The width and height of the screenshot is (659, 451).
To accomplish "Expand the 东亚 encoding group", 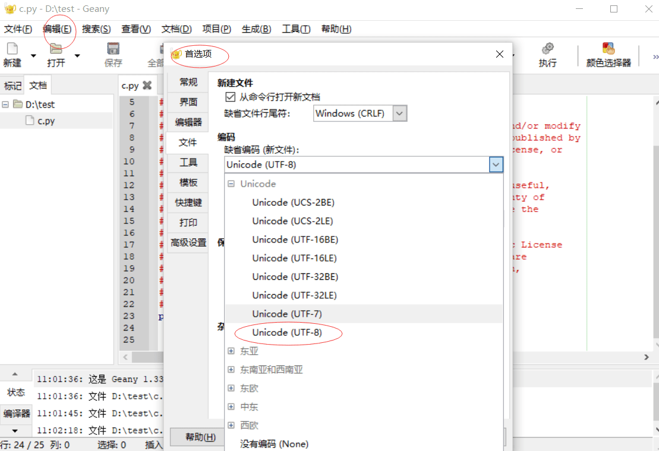I will click(230, 351).
